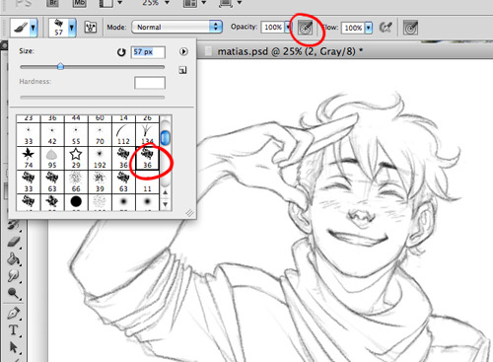The height and width of the screenshot is (362, 493).
Task: Click the brush Size slider handle
Action: 60,66
